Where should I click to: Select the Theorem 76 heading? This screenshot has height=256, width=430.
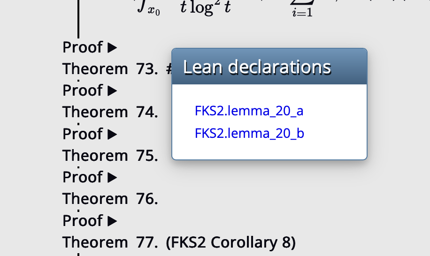pyautogui.click(x=110, y=199)
